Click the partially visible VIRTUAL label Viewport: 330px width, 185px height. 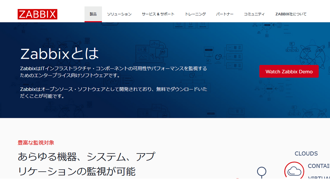pos(319,177)
